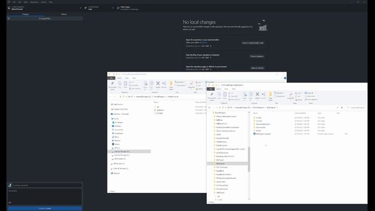375x211 pixels.
Task: Select the .gitignore file in GithubTutorial window
Action: [159, 110]
